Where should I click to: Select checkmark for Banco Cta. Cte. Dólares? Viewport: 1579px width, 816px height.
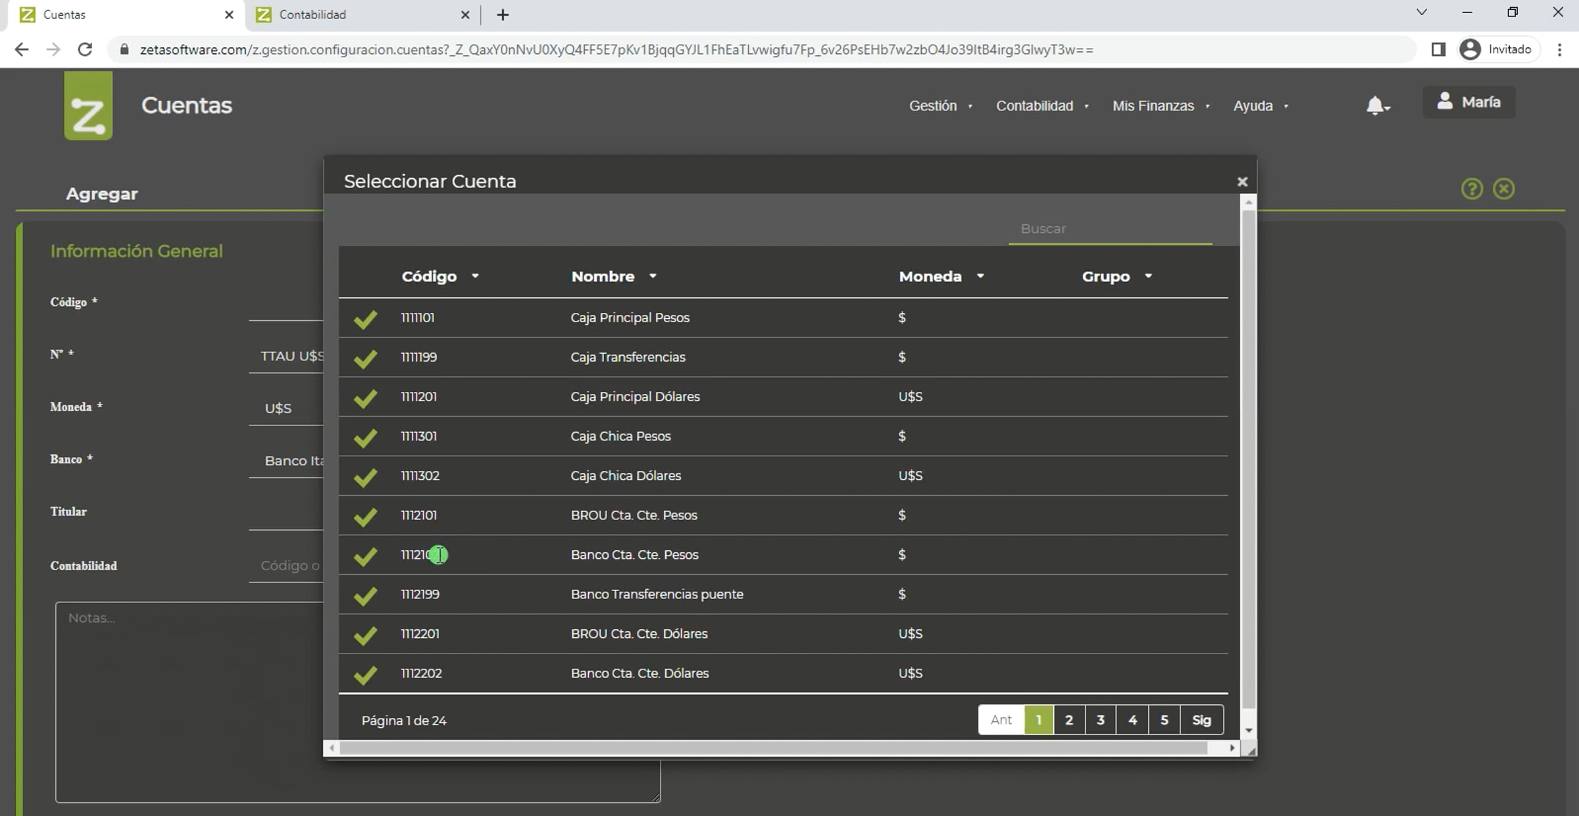[365, 674]
